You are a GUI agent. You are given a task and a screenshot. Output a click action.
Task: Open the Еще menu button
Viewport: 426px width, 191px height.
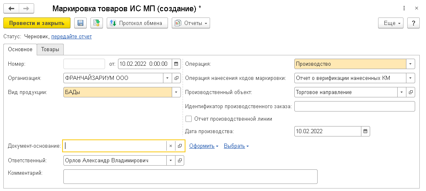(391, 23)
